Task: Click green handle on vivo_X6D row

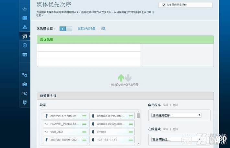Action: tap(84, 132)
